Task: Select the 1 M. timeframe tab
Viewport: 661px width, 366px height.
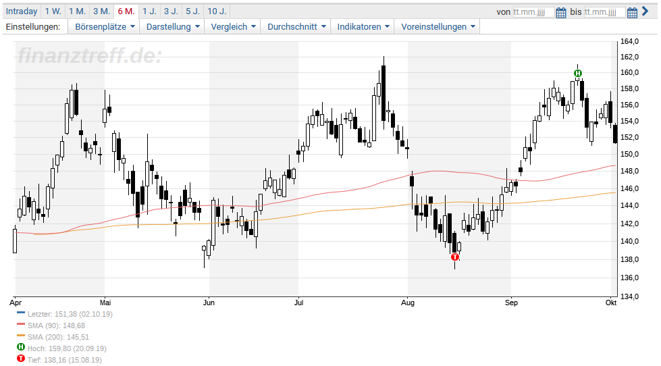Action: (77, 11)
